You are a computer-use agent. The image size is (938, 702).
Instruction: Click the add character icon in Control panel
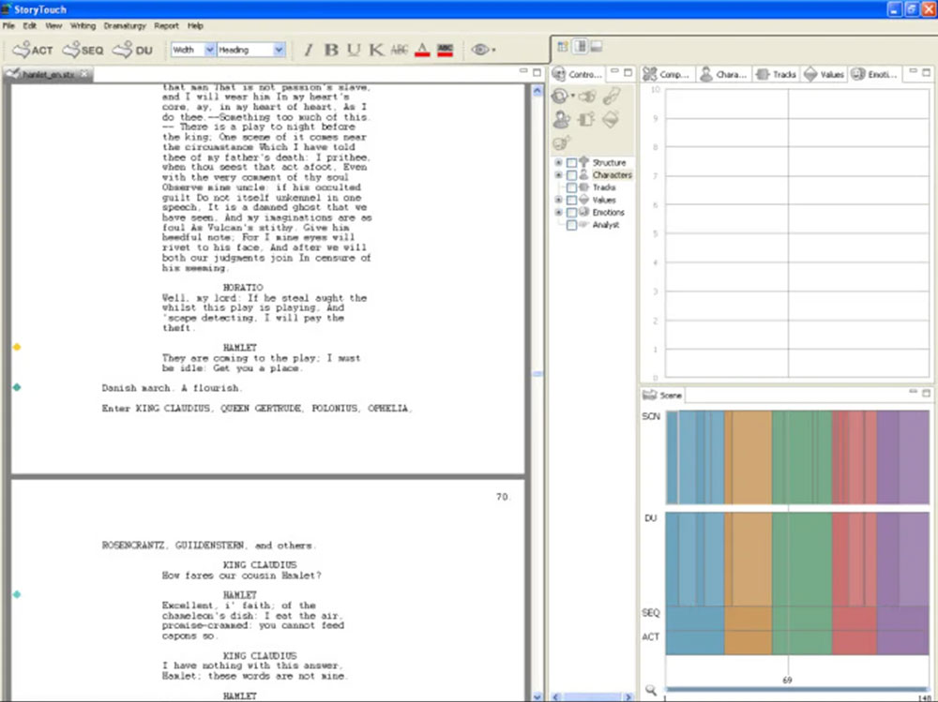(561, 119)
